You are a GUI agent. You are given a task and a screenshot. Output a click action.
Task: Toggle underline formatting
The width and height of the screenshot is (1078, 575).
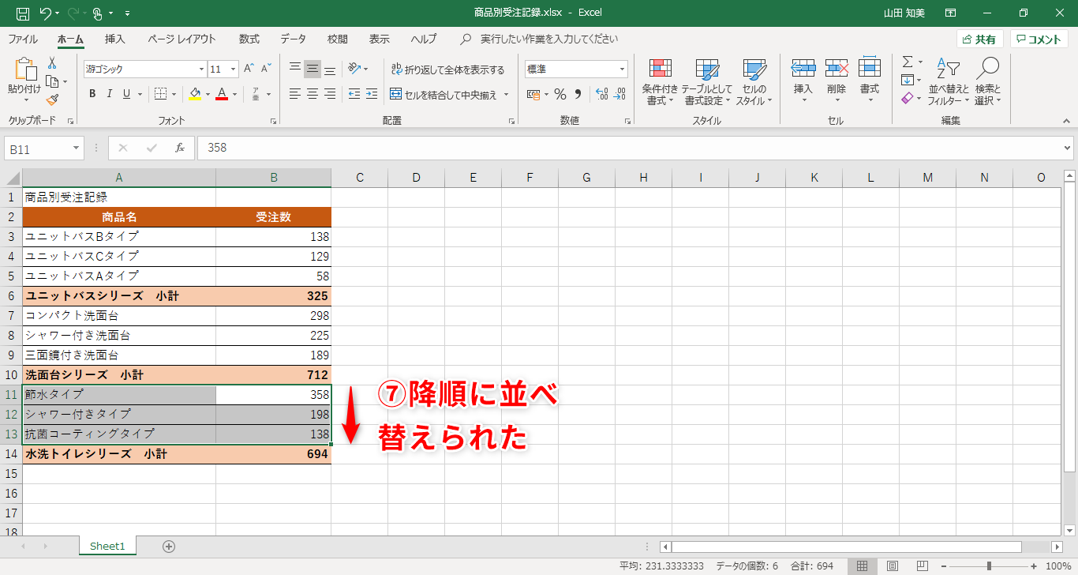127,94
